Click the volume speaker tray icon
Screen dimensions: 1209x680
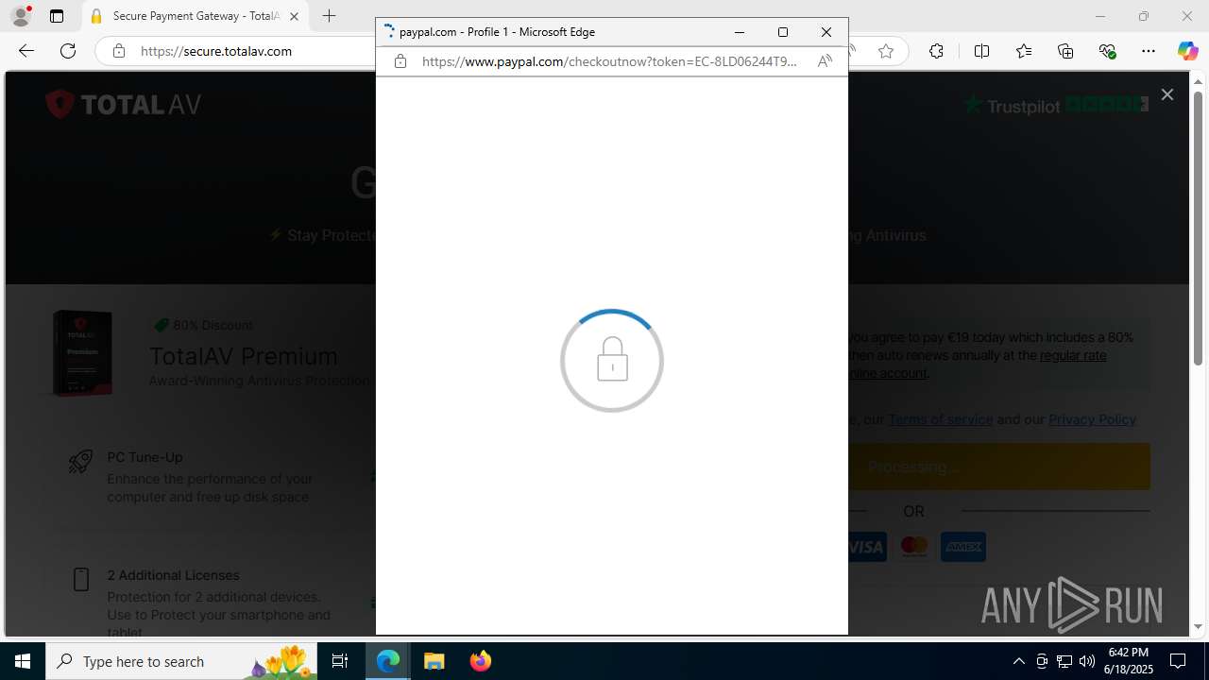pyautogui.click(x=1086, y=661)
